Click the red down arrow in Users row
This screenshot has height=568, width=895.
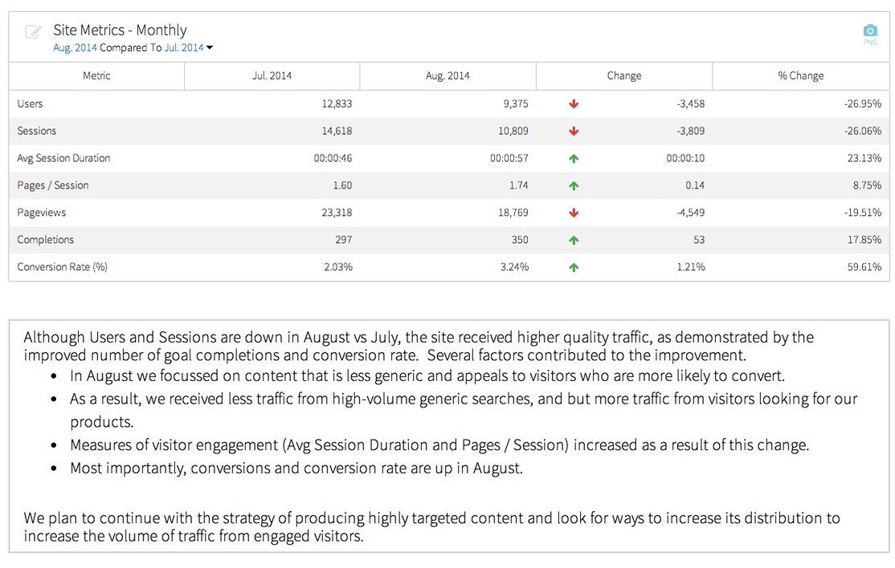tap(574, 104)
